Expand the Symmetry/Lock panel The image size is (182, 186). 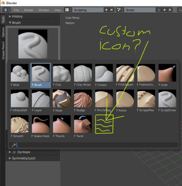pos(10,158)
